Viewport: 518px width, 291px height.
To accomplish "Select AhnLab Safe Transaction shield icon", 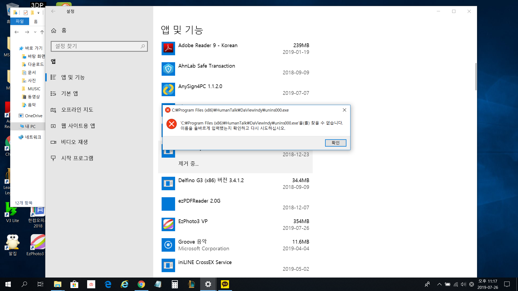I will pos(168,69).
